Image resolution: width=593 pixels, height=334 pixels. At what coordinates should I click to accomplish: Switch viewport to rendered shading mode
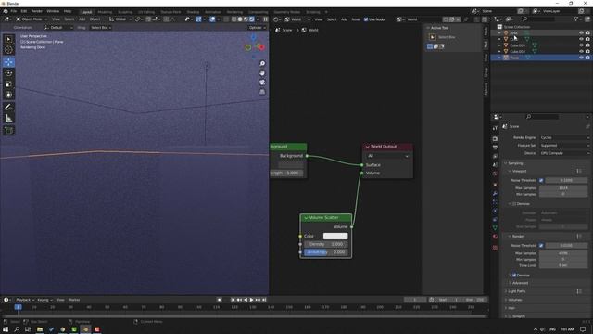pos(252,19)
